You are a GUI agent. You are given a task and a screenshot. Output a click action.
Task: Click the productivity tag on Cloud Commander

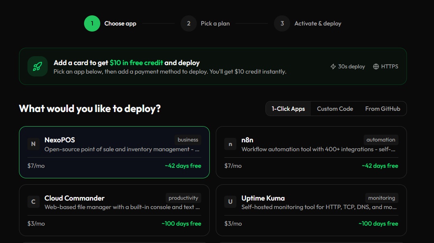[183, 198]
